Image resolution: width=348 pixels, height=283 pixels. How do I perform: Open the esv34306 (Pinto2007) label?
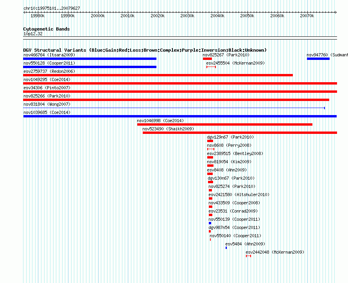(47, 88)
